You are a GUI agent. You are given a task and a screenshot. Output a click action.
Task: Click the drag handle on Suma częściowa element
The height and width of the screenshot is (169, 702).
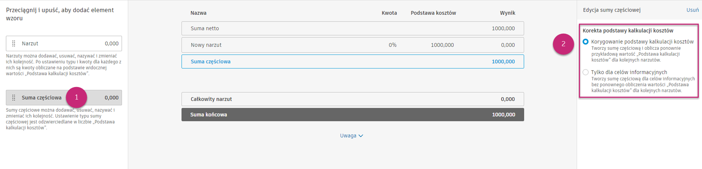(x=14, y=97)
